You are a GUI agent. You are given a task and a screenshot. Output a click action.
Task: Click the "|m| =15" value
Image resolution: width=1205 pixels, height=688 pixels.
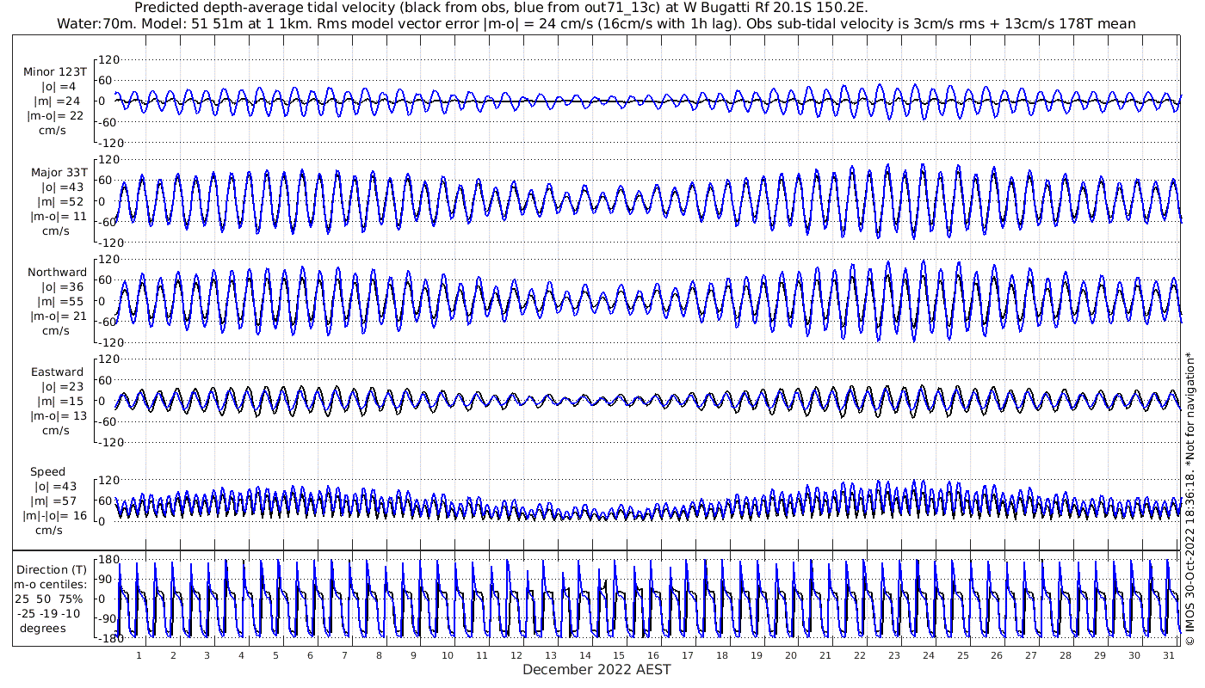tap(62, 402)
